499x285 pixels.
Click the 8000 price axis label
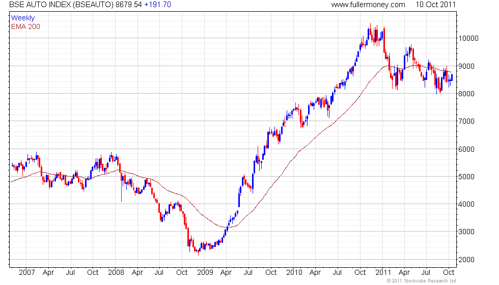[x=466, y=94]
